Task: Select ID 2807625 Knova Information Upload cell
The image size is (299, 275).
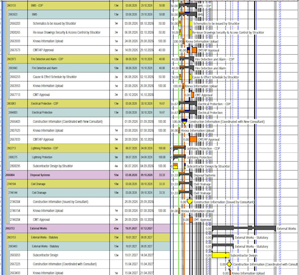Action: click(x=18, y=131)
